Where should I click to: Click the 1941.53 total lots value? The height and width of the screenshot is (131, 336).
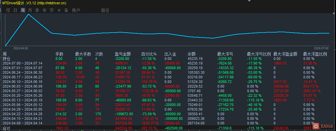(62, 128)
